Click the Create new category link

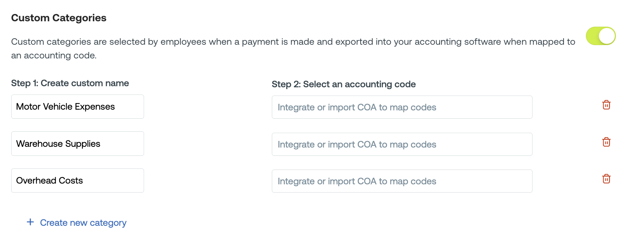pos(83,223)
